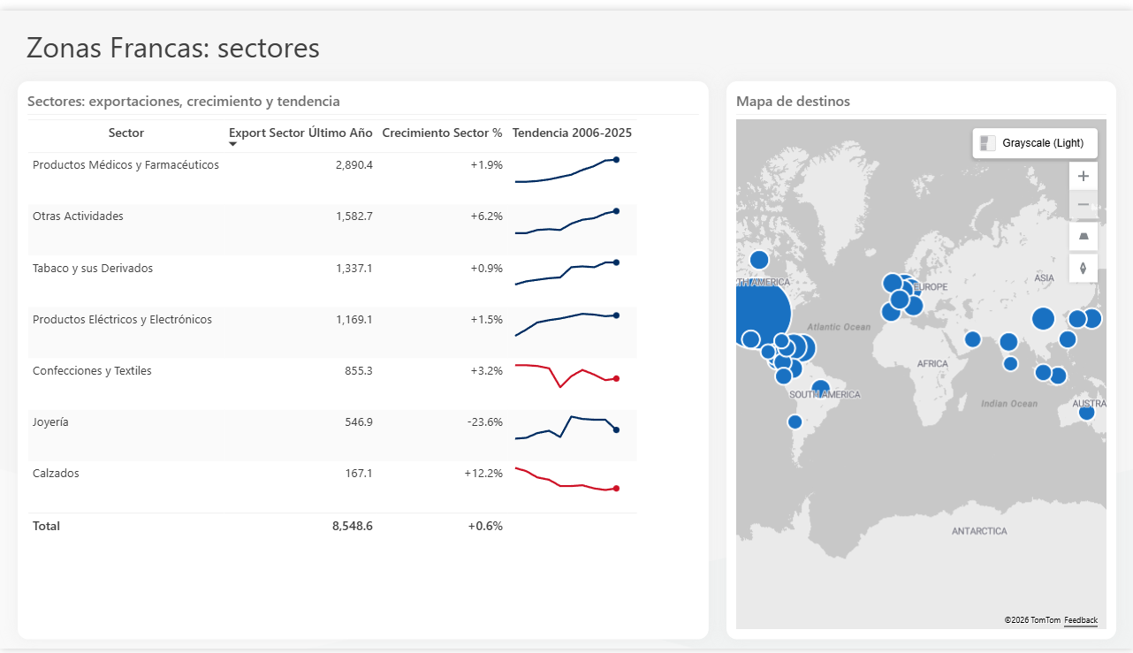Open the TomTom Feedback link
This screenshot has width=1133, height=653.
(x=1081, y=620)
